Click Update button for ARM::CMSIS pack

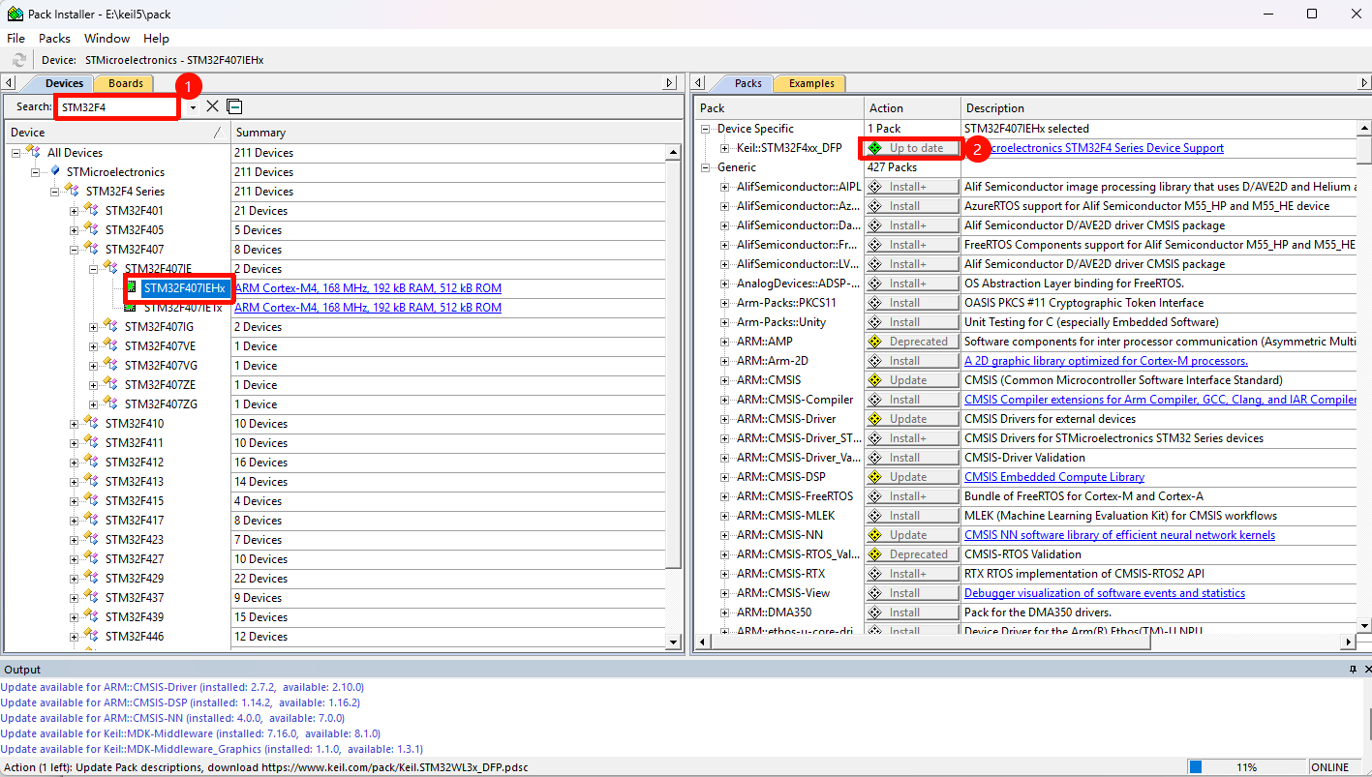(x=911, y=380)
